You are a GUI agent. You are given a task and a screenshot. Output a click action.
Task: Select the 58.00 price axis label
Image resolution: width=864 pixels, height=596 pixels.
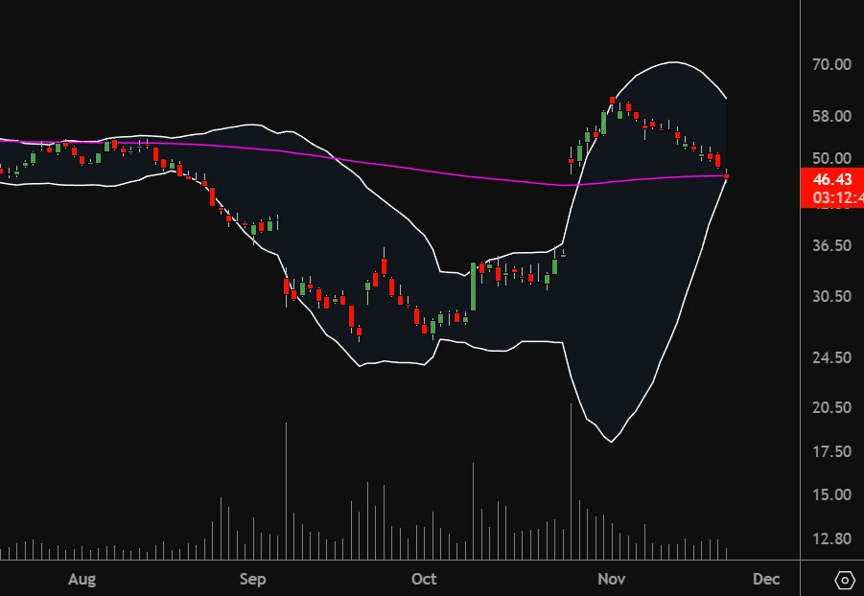830,116
